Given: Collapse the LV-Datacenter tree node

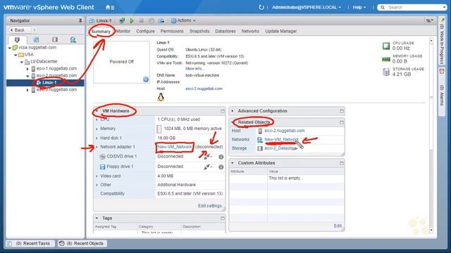Looking at the screenshot, I should 22,62.
